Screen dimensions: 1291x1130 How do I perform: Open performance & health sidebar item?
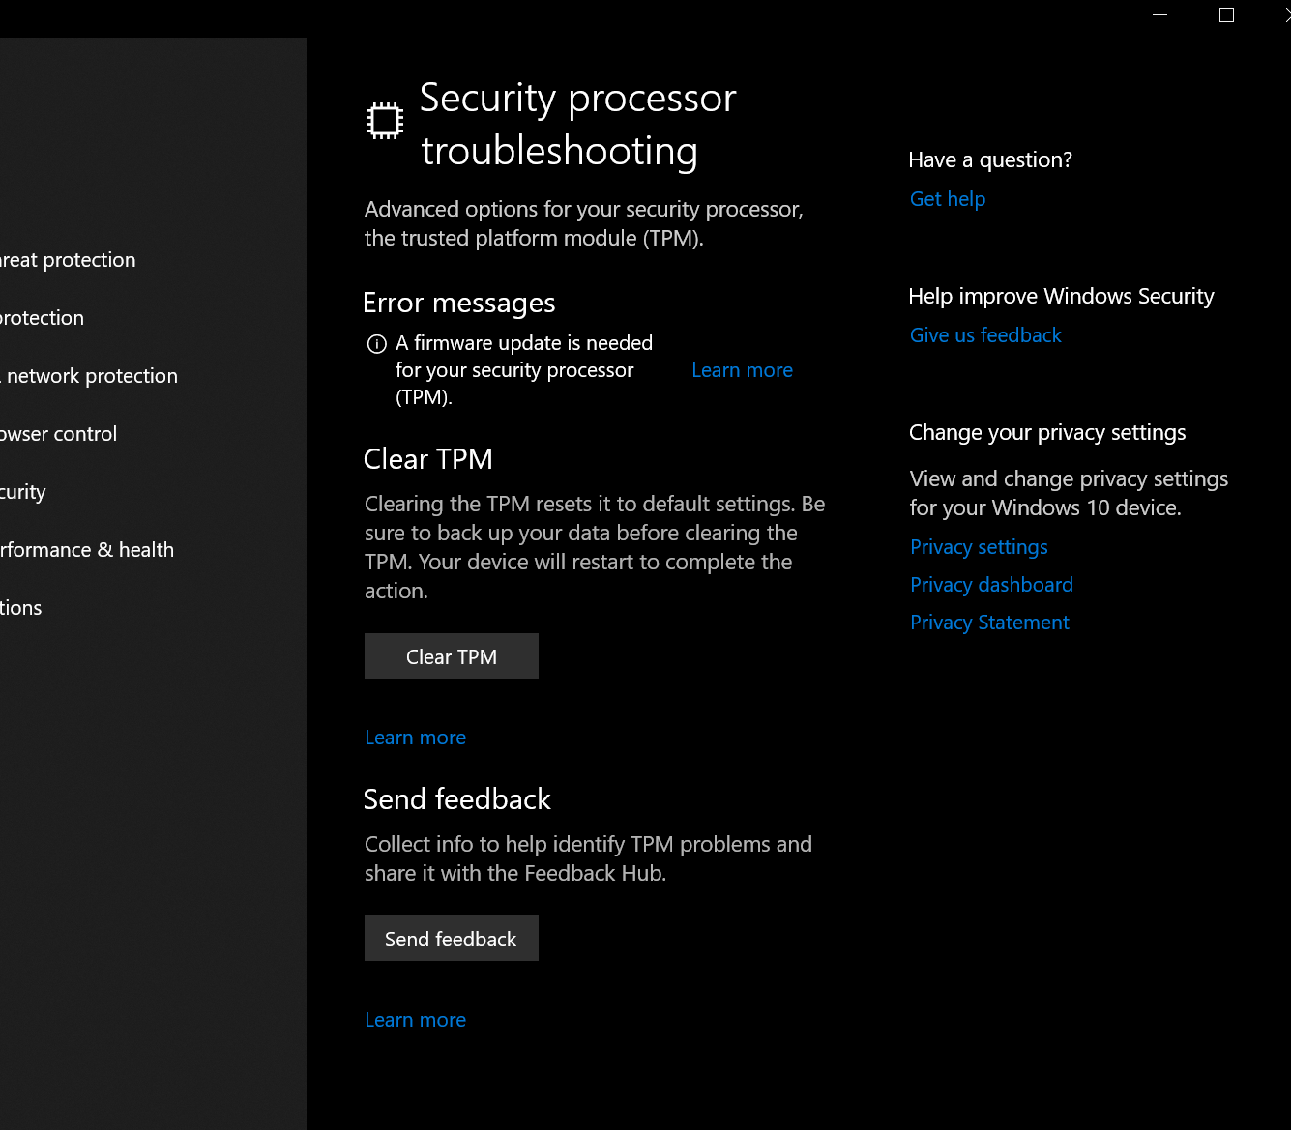pyautogui.click(x=87, y=550)
